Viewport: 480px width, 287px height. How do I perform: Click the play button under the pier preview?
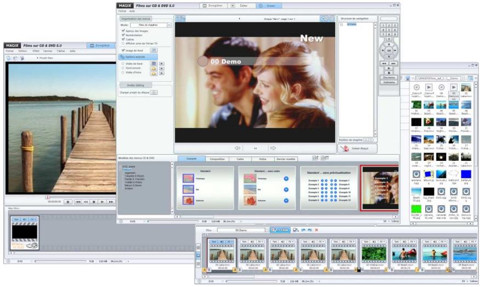pyautogui.click(x=103, y=202)
